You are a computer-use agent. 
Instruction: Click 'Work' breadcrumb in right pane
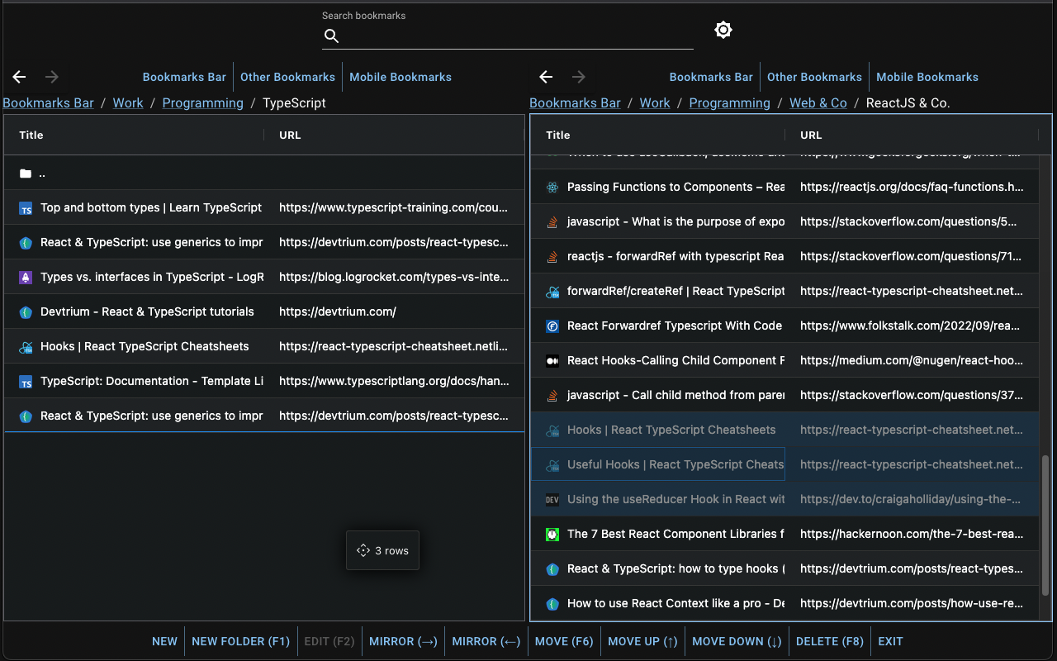point(655,103)
